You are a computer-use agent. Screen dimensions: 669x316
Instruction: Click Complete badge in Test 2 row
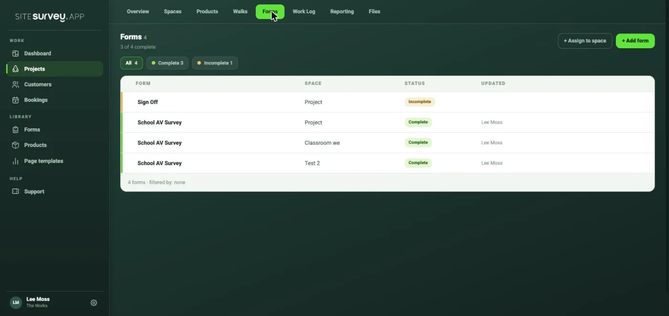click(418, 163)
